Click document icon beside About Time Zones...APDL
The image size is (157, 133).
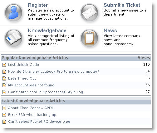(4, 108)
